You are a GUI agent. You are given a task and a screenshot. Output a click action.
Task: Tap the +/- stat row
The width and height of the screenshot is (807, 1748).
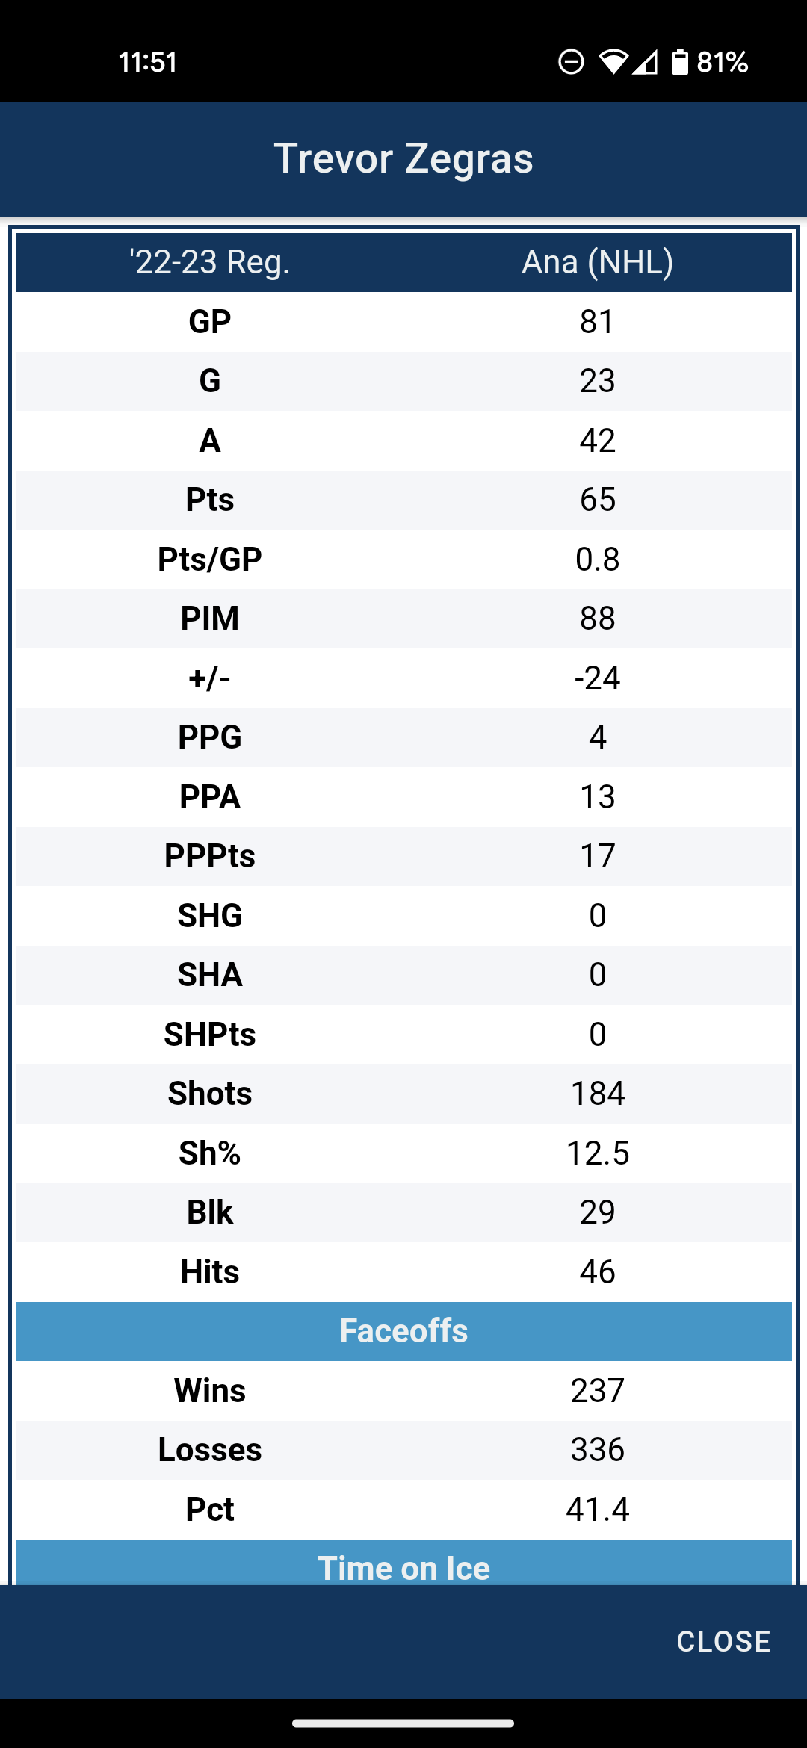pyautogui.click(x=404, y=678)
